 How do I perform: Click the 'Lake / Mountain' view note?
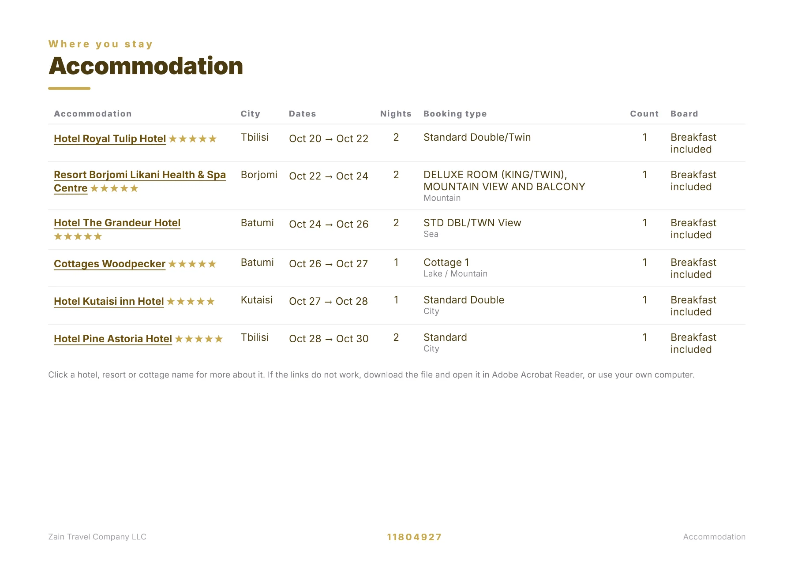(456, 274)
